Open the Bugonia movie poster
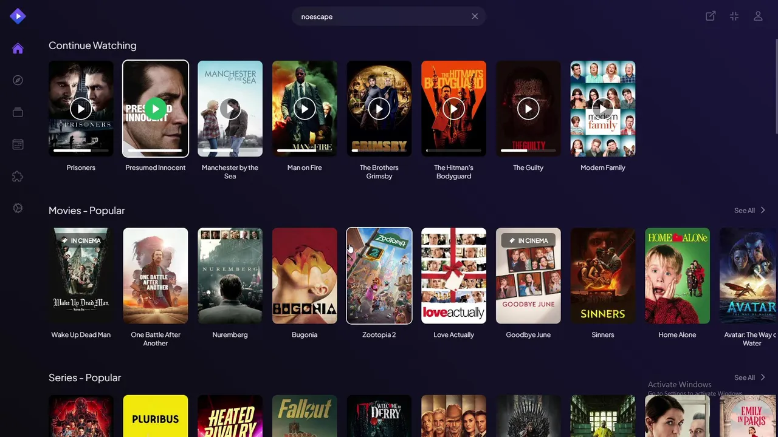778x437 pixels. 305,276
